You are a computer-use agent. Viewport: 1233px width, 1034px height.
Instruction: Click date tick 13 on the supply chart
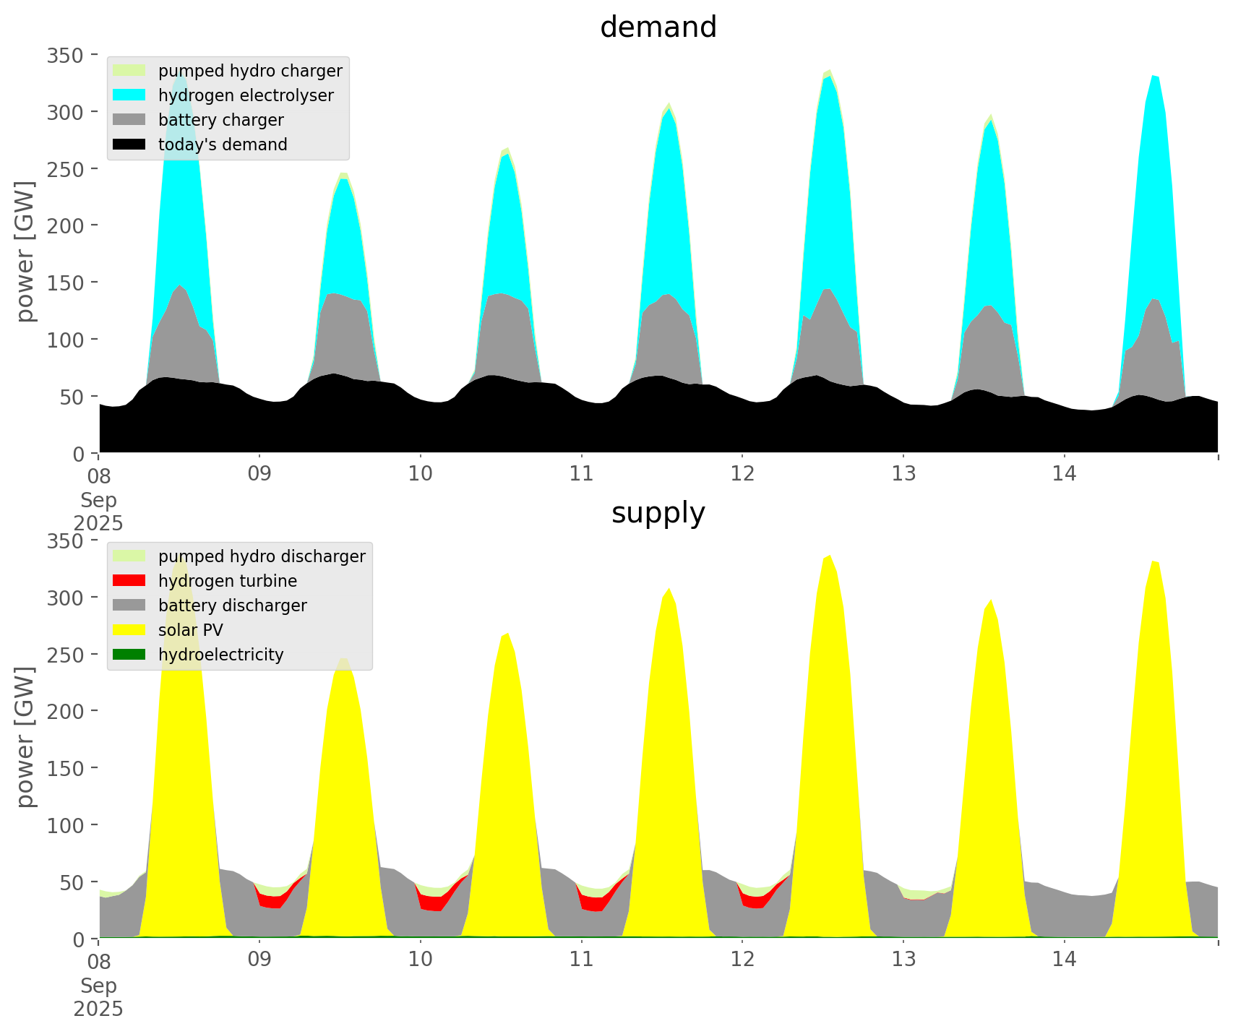tap(903, 960)
